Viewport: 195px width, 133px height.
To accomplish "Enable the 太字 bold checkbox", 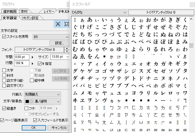I will (x=4, y=70).
